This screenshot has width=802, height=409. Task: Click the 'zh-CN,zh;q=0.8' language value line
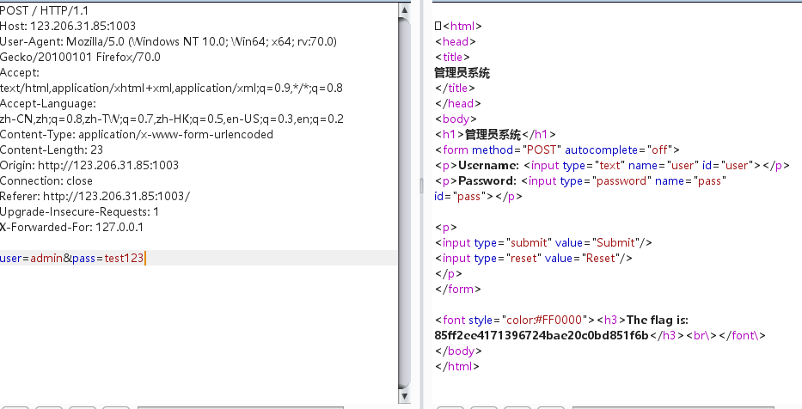pos(172,119)
